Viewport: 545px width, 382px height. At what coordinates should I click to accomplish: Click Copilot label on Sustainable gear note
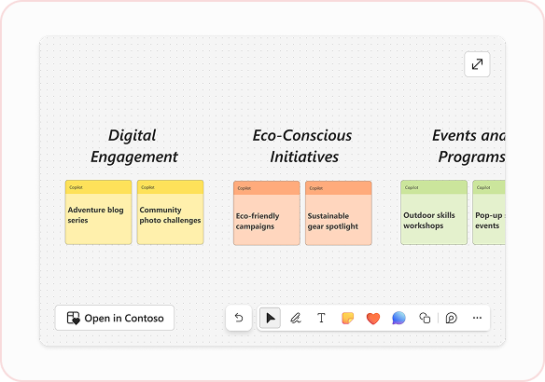[316, 188]
